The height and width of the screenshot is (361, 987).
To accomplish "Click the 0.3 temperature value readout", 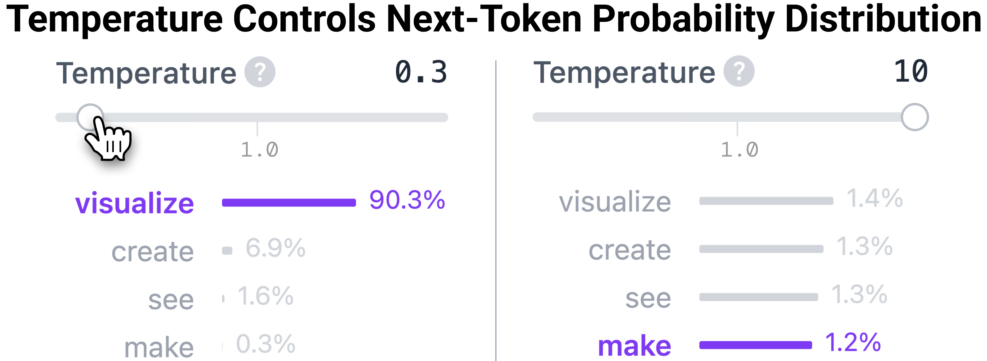I will pyautogui.click(x=421, y=72).
